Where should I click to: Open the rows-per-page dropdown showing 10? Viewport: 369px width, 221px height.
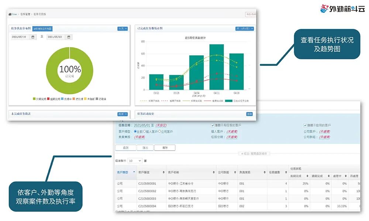[135, 161]
